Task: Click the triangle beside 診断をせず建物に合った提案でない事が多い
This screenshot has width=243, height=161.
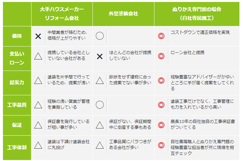Action: point(100,80)
